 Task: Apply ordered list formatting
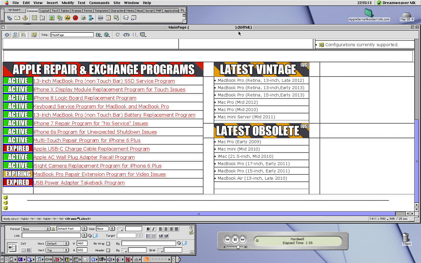click(x=153, y=236)
